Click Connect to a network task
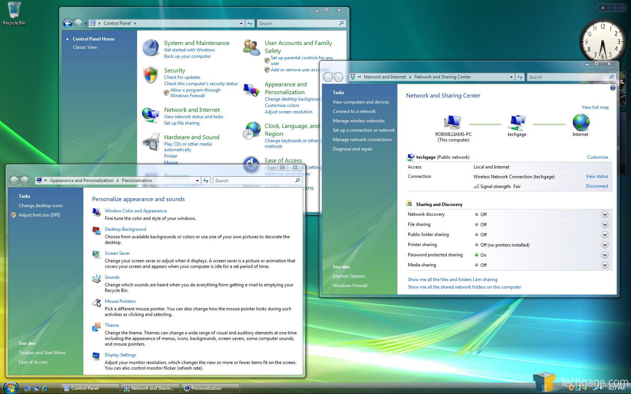631x394 pixels. pos(354,111)
